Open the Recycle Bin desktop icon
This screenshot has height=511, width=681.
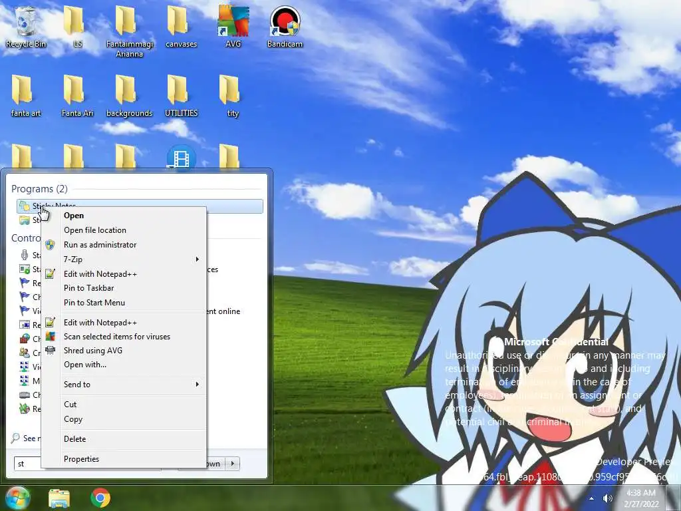click(x=26, y=26)
